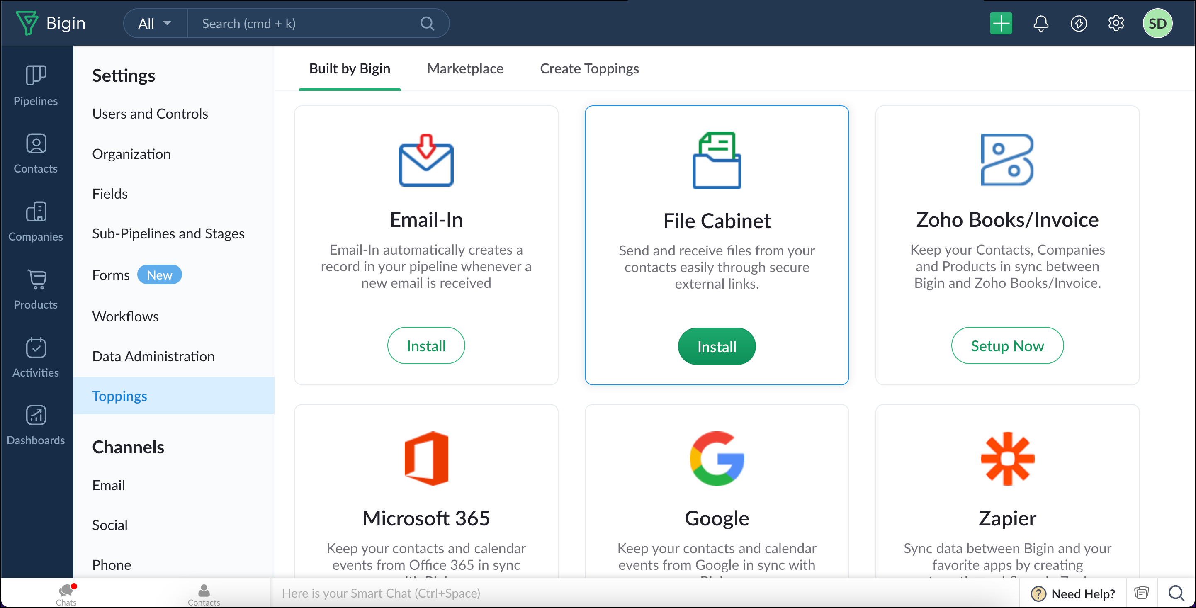Image resolution: width=1196 pixels, height=608 pixels.
Task: Open the Create Toppings tab
Action: (589, 69)
